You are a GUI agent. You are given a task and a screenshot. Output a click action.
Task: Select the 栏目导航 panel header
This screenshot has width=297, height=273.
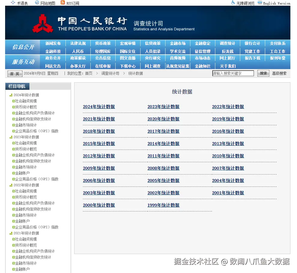(x=17, y=86)
